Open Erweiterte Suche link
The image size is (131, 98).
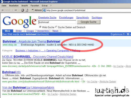coord(47,18)
